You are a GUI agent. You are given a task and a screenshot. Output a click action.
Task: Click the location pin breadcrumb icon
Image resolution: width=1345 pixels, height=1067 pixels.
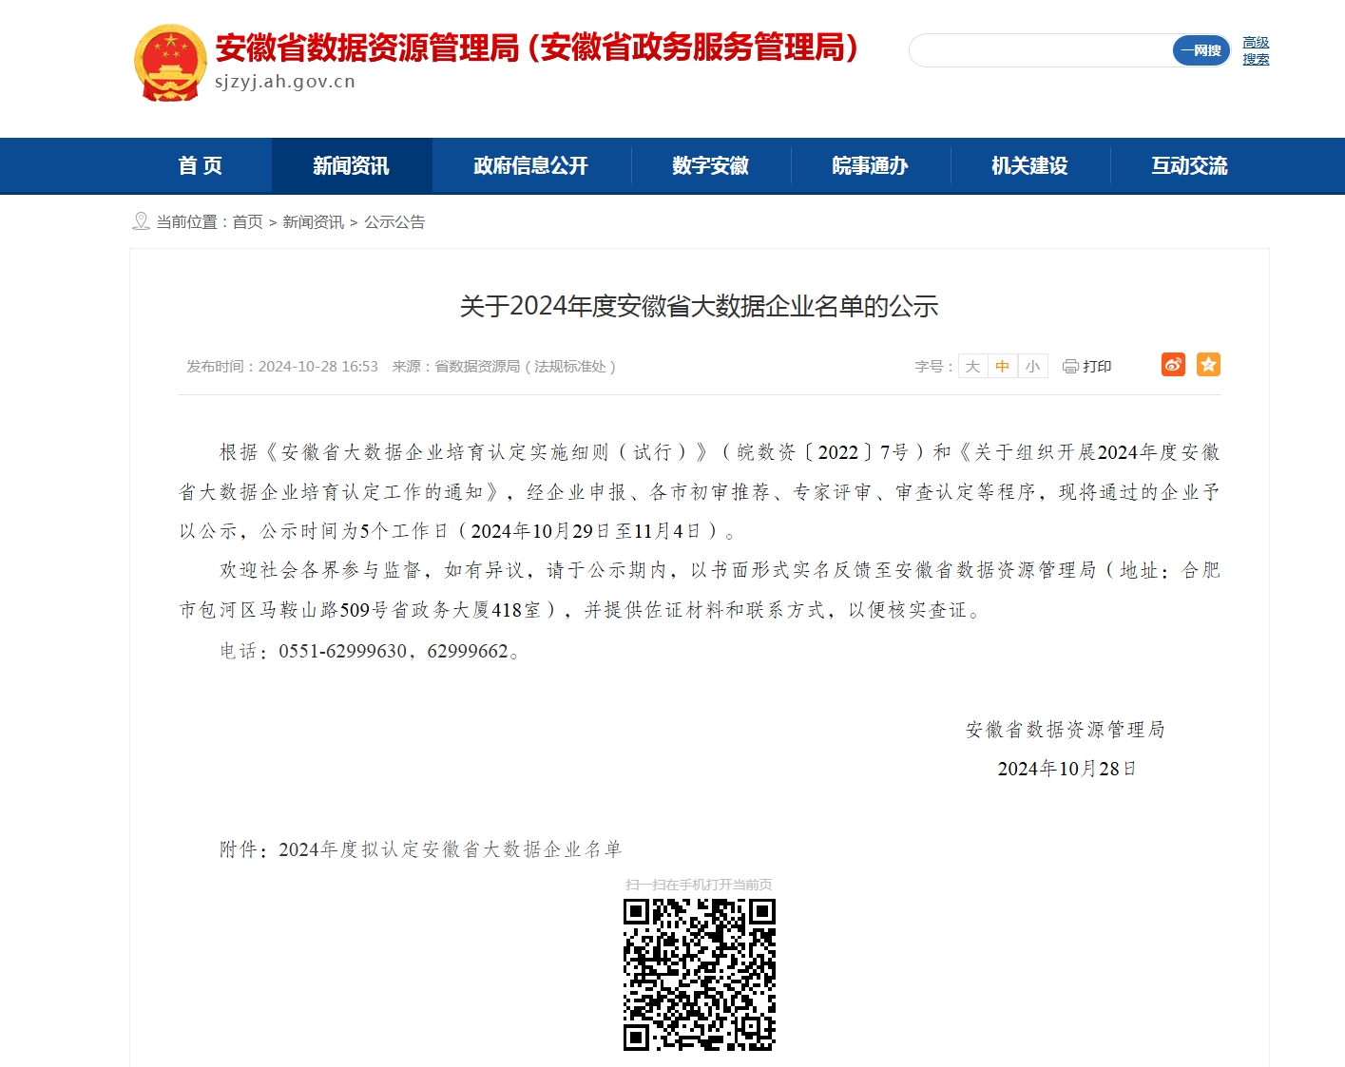[x=143, y=220]
